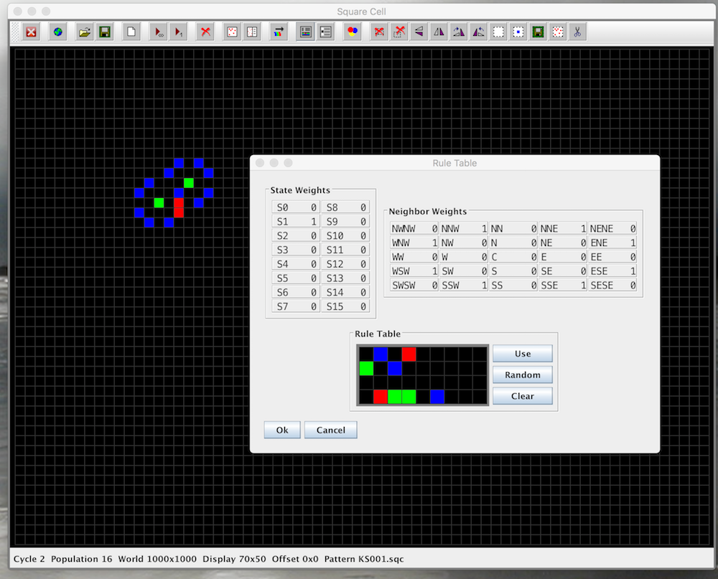Open a pattern file with the folder icon
Screen dimensions: 718x579
[84, 32]
